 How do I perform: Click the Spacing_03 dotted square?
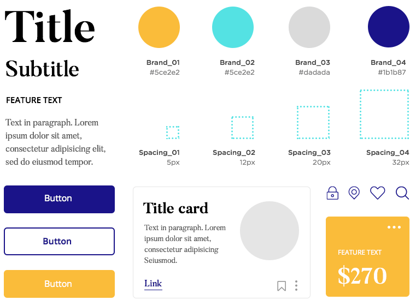(313, 122)
